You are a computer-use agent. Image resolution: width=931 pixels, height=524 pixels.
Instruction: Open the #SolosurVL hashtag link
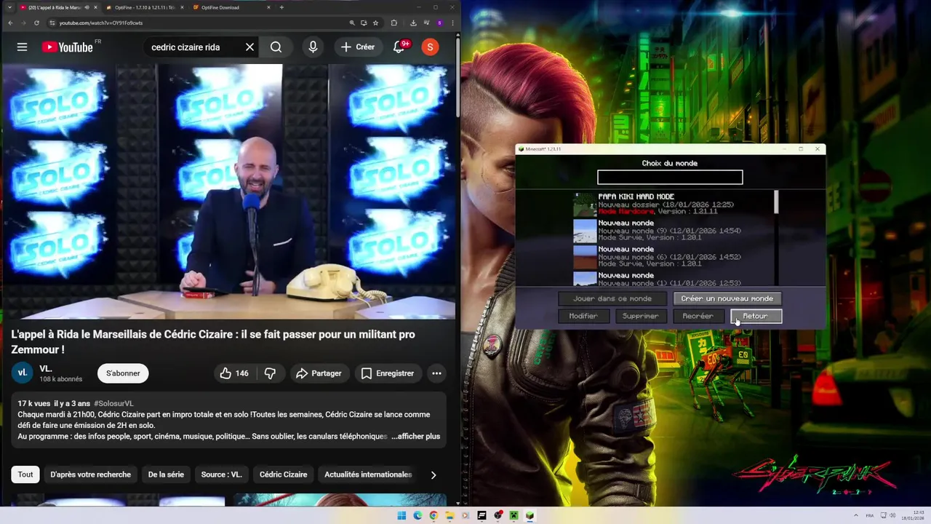coord(113,403)
